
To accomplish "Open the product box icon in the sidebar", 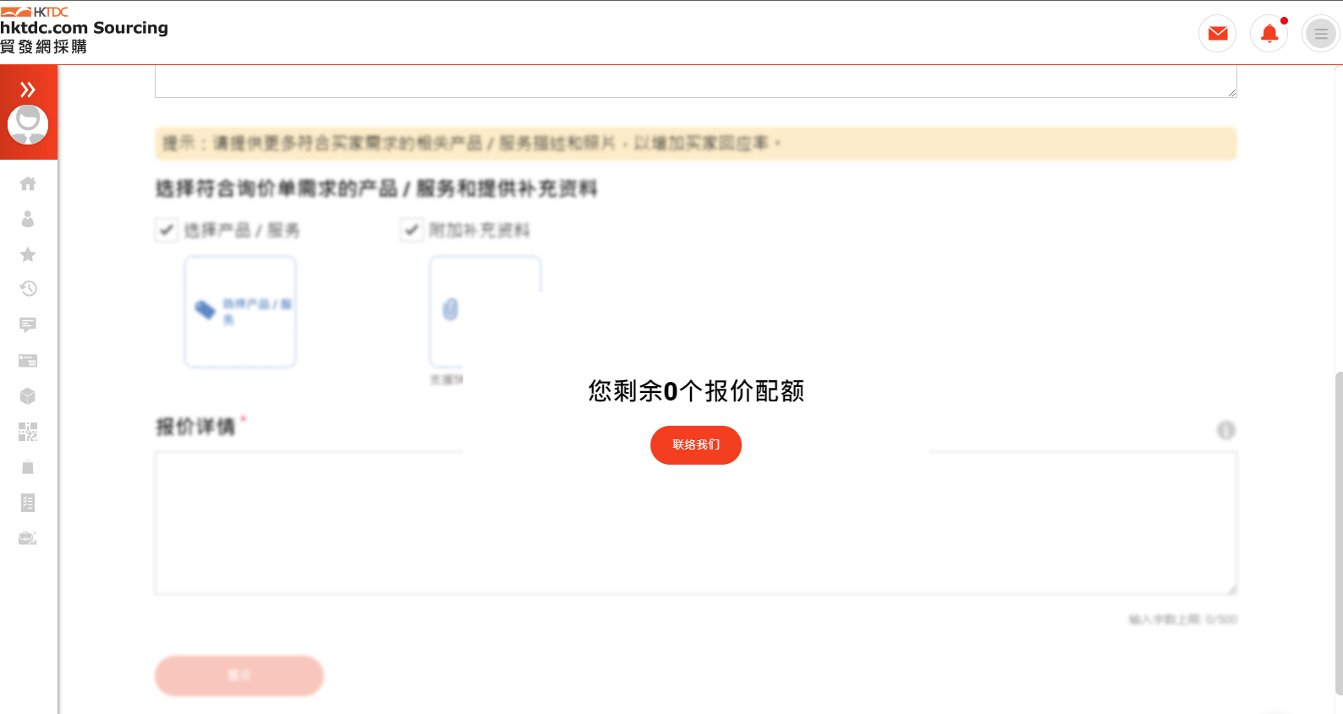I will click(28, 396).
